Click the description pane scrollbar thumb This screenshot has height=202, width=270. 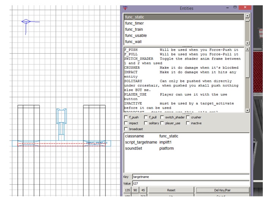[247, 64]
